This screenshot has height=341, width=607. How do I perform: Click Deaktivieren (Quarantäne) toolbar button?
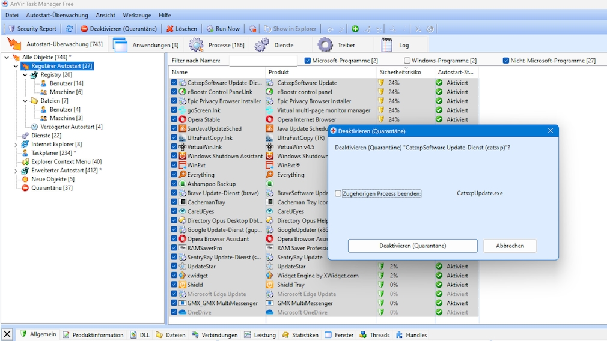(x=119, y=29)
